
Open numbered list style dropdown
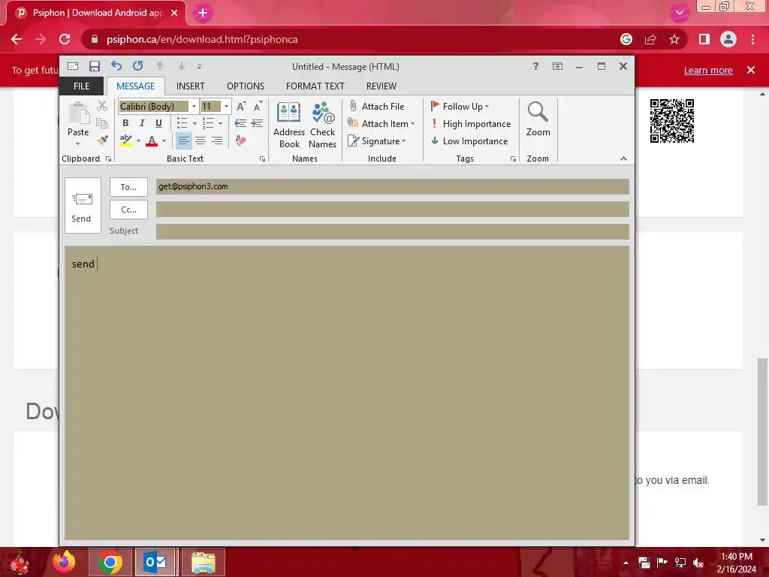point(220,124)
